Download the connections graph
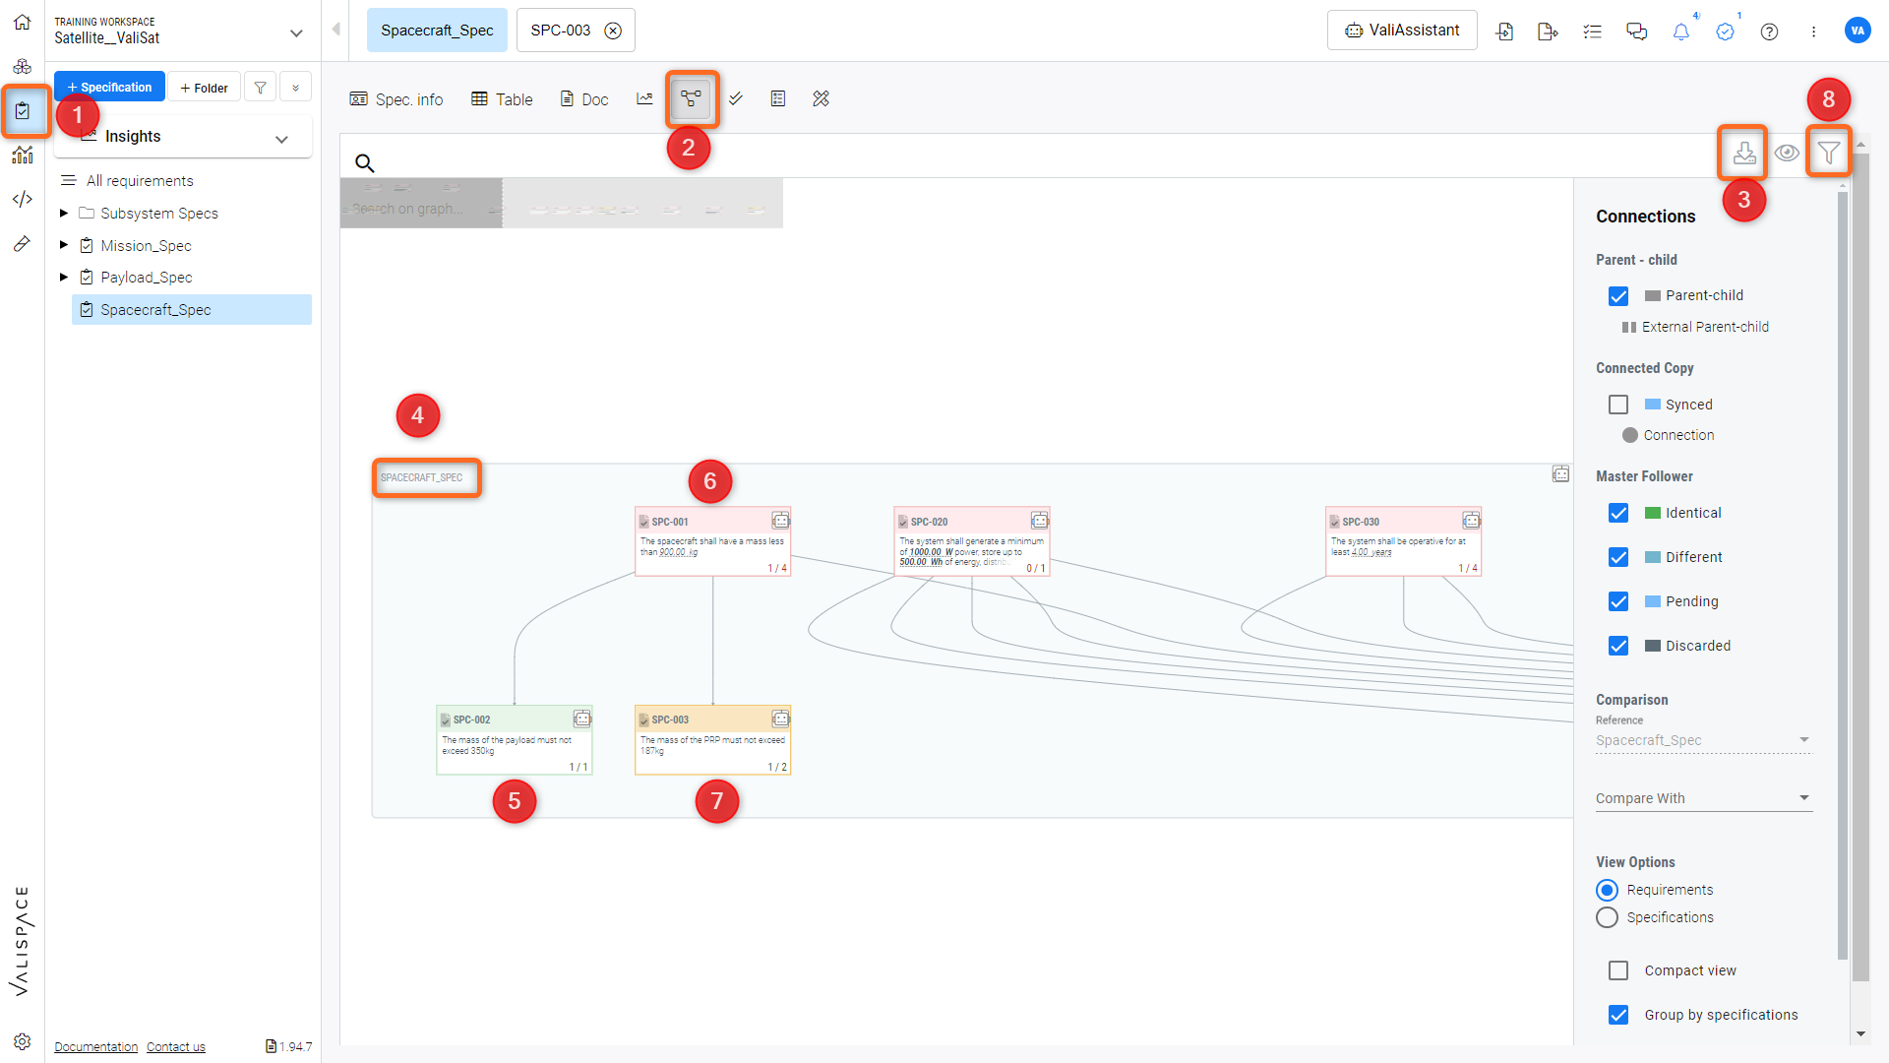This screenshot has width=1889, height=1063. [x=1744, y=153]
